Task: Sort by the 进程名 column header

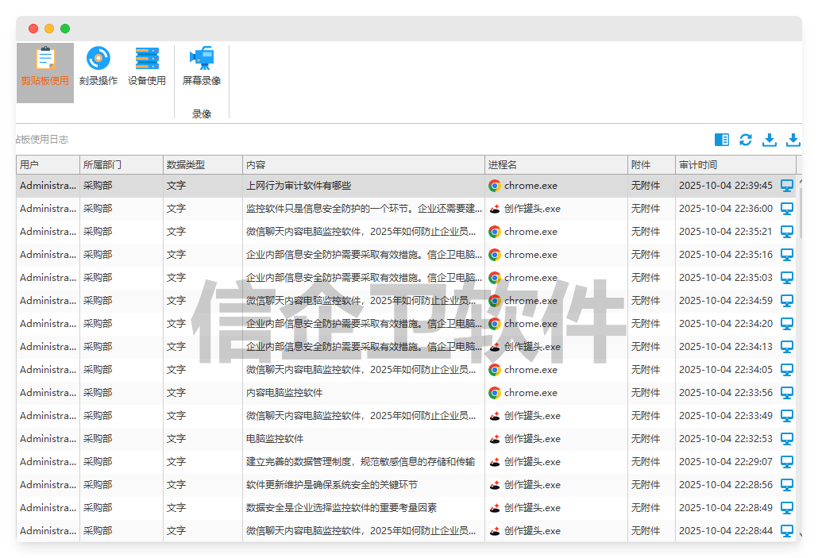Action: point(556,165)
